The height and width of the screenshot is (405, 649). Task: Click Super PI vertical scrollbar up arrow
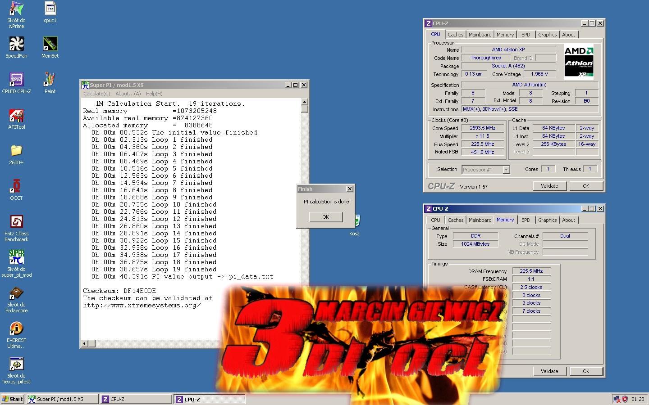[305, 102]
